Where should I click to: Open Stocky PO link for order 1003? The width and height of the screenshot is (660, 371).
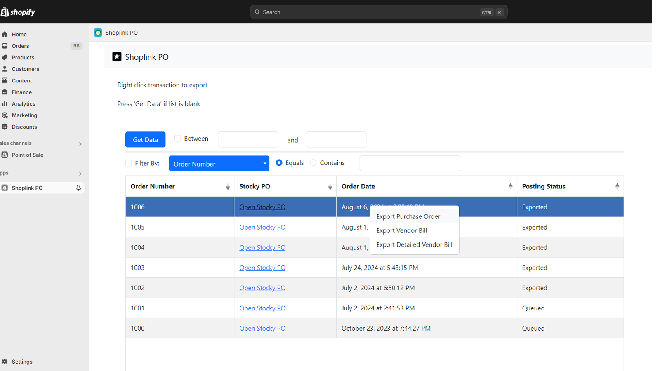coord(262,268)
